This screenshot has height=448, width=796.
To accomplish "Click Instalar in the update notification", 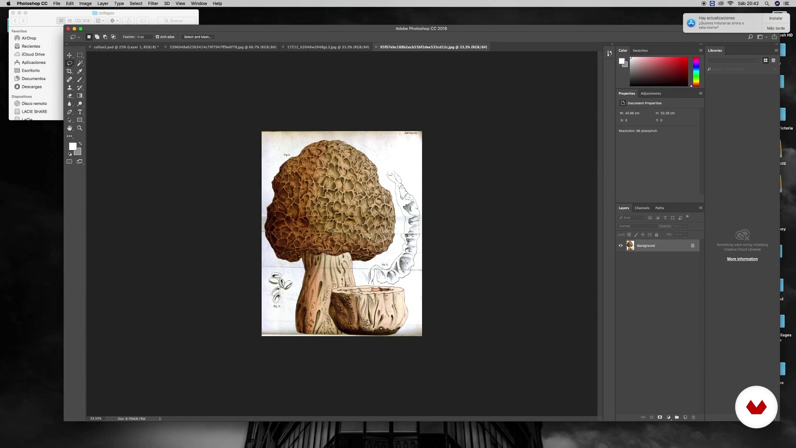I will point(776,18).
